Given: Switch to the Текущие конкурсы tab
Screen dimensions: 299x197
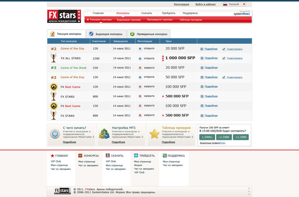Looking at the screenshot, I should 67,34.
